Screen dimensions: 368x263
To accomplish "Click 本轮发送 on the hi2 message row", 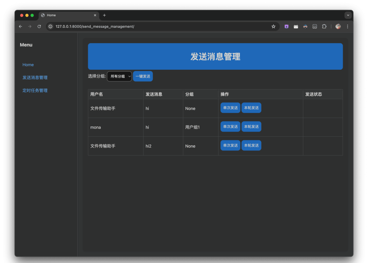I will [251, 145].
